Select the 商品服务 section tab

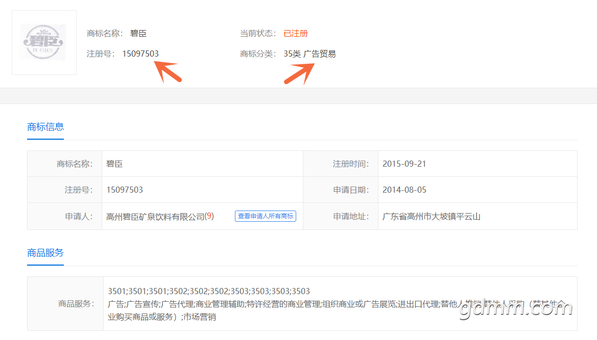tap(45, 253)
